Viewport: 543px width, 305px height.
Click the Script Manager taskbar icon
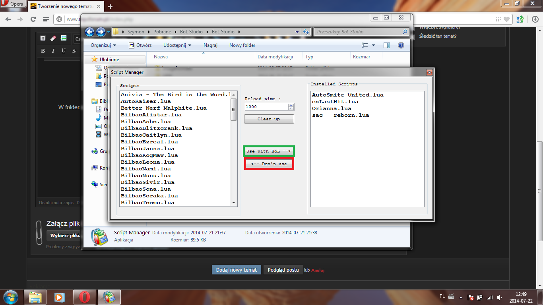109,297
